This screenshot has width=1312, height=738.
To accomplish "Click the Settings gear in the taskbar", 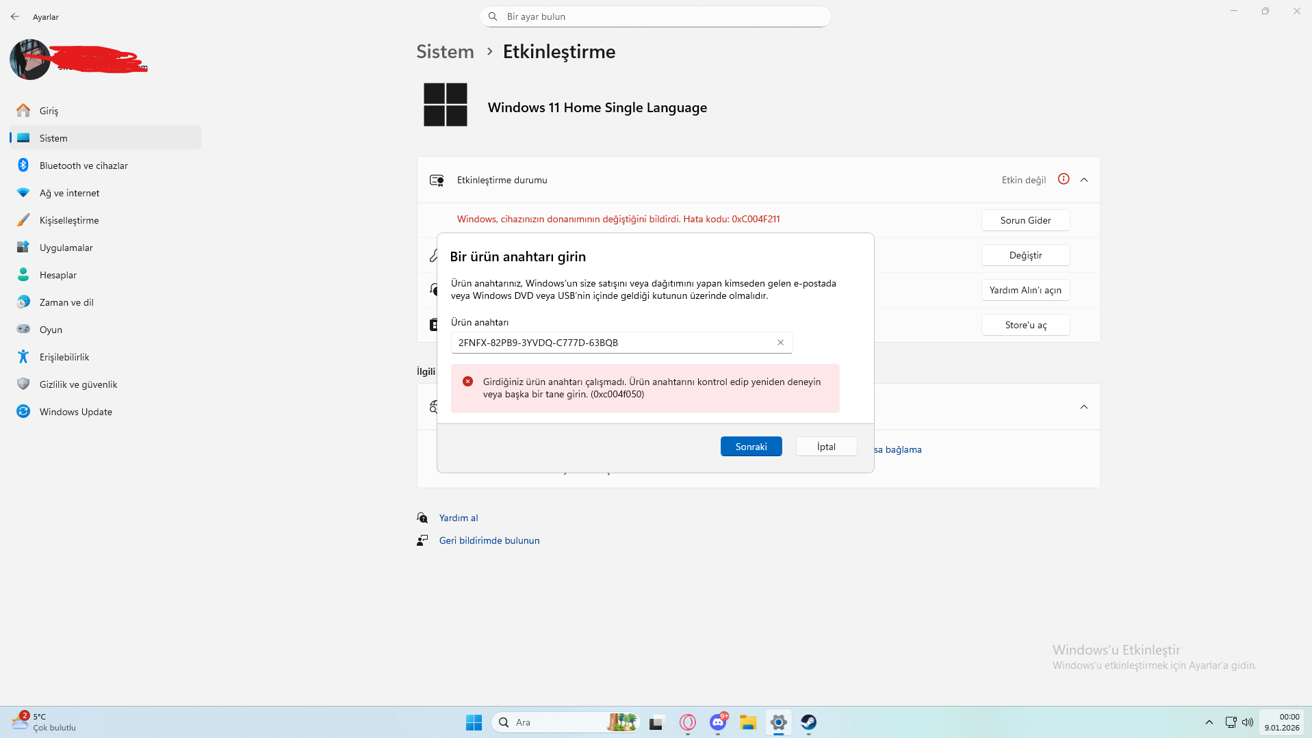I will point(778,722).
